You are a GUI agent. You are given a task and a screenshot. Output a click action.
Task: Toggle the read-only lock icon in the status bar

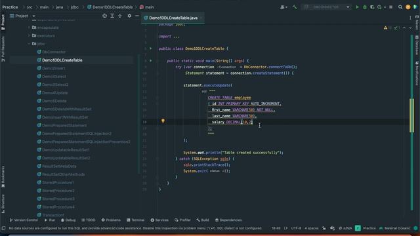[x=324, y=228]
